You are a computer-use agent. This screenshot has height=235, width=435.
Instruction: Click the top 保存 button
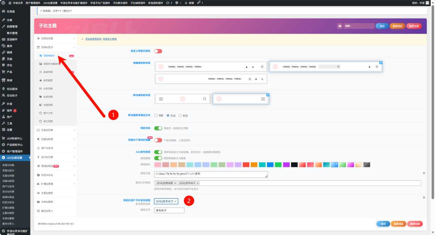click(x=382, y=26)
